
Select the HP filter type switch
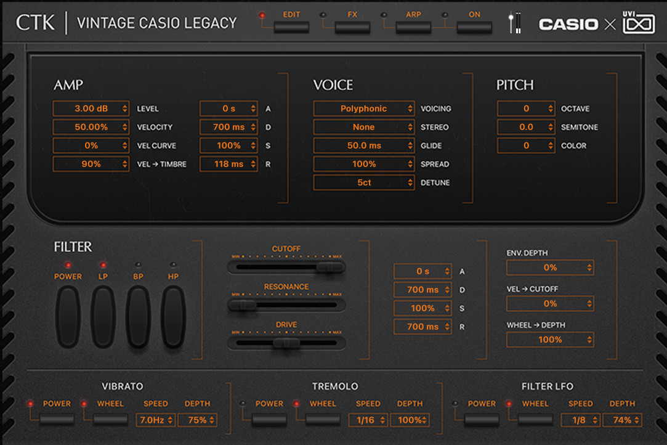(173, 316)
